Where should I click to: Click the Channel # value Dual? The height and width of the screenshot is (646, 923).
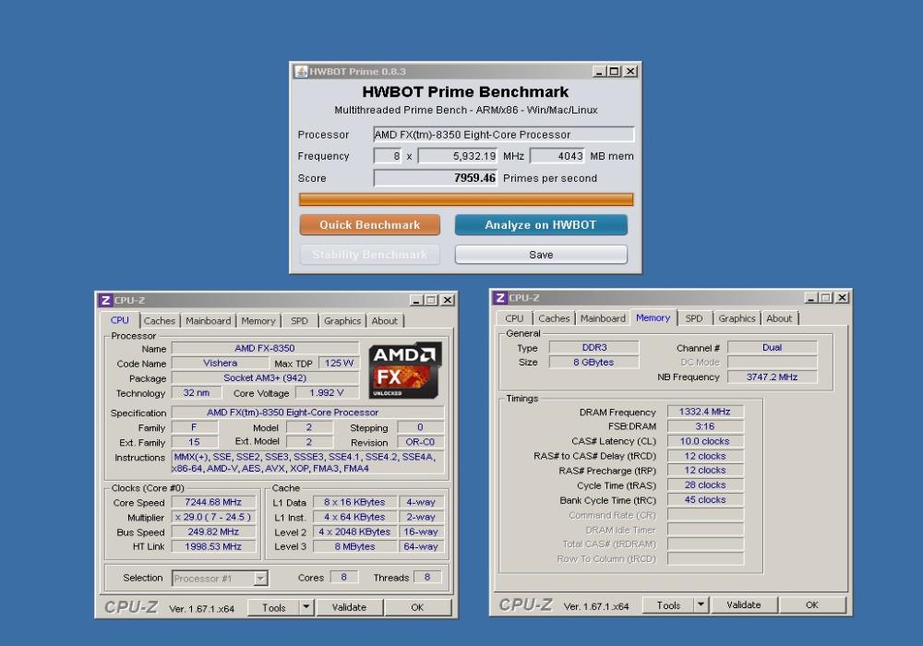pyautogui.click(x=772, y=347)
